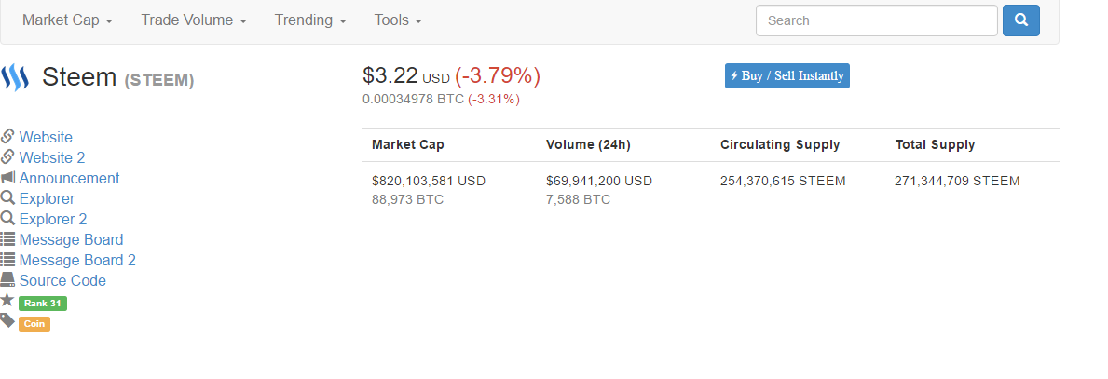Click the magnifier icon beside Explorer
The image size is (1108, 379).
(7, 197)
